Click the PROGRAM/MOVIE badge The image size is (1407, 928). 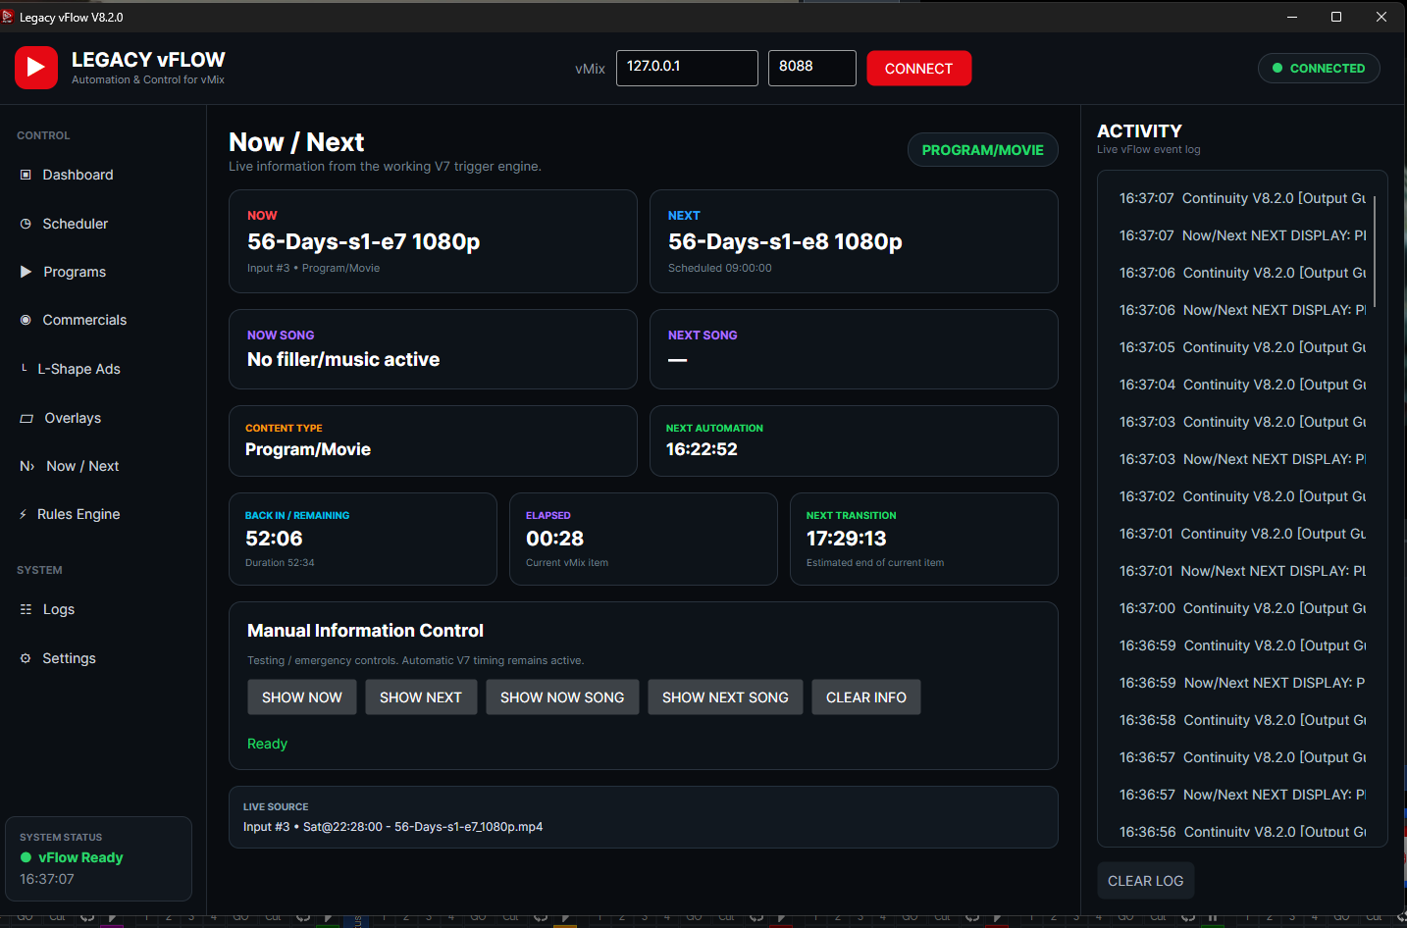pos(983,150)
